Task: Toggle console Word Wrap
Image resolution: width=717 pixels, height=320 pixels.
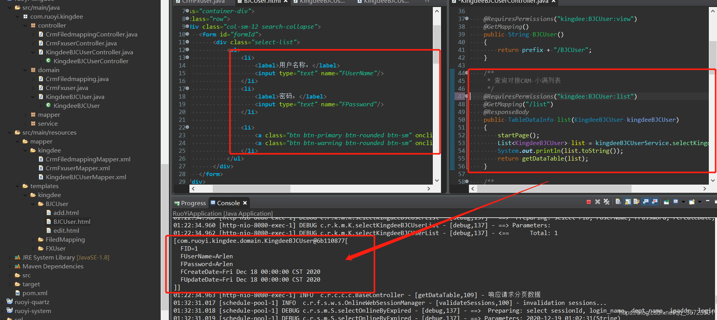Action: pyautogui.click(x=636, y=202)
